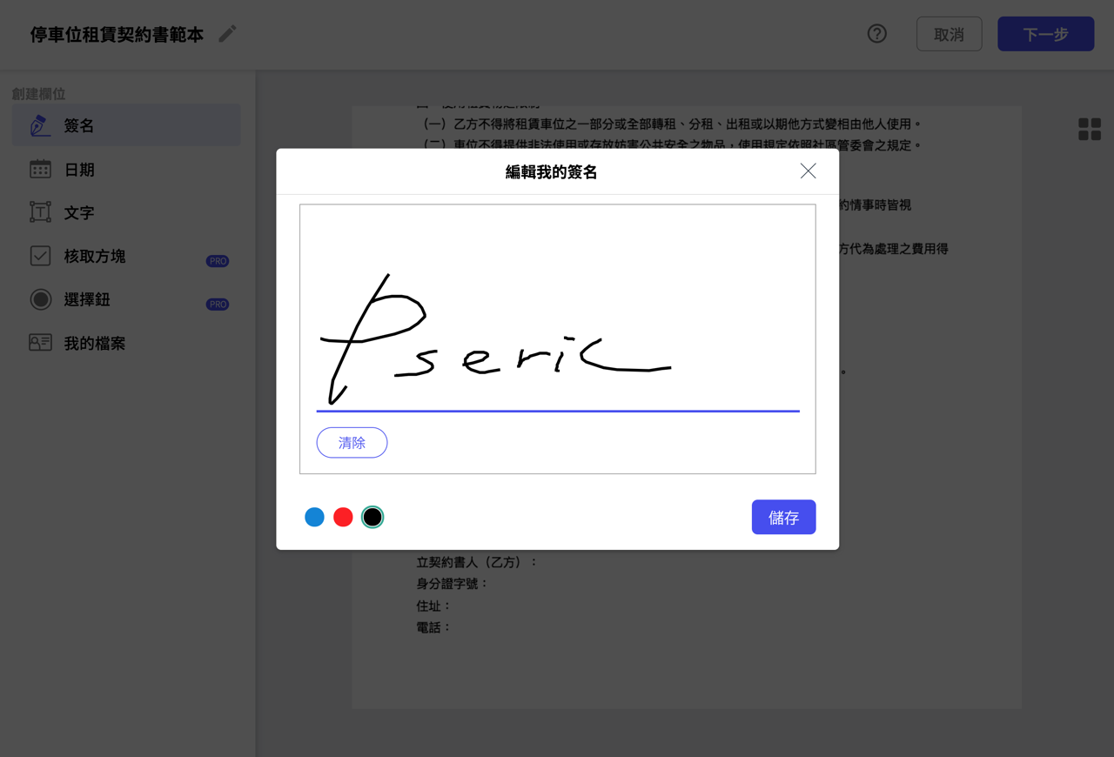1114x757 pixels.
Task: Click the 清除 button to clear signature
Action: [x=352, y=443]
